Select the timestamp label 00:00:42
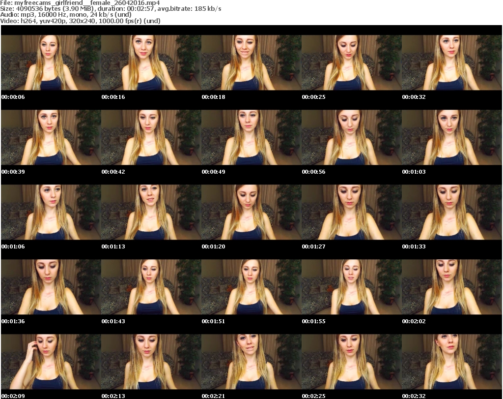The image size is (503, 399). click(113, 172)
